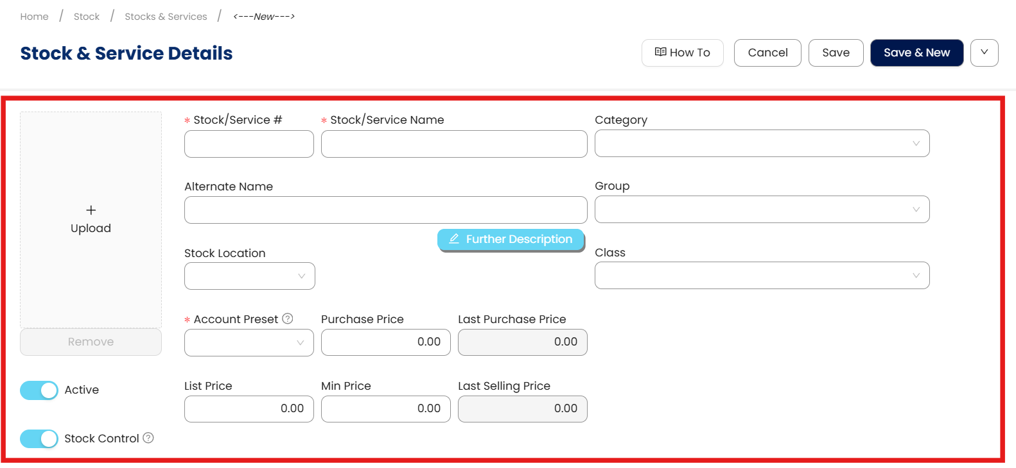Click the Stock Control help icon
Screen dimensions: 1016x468
(148, 438)
